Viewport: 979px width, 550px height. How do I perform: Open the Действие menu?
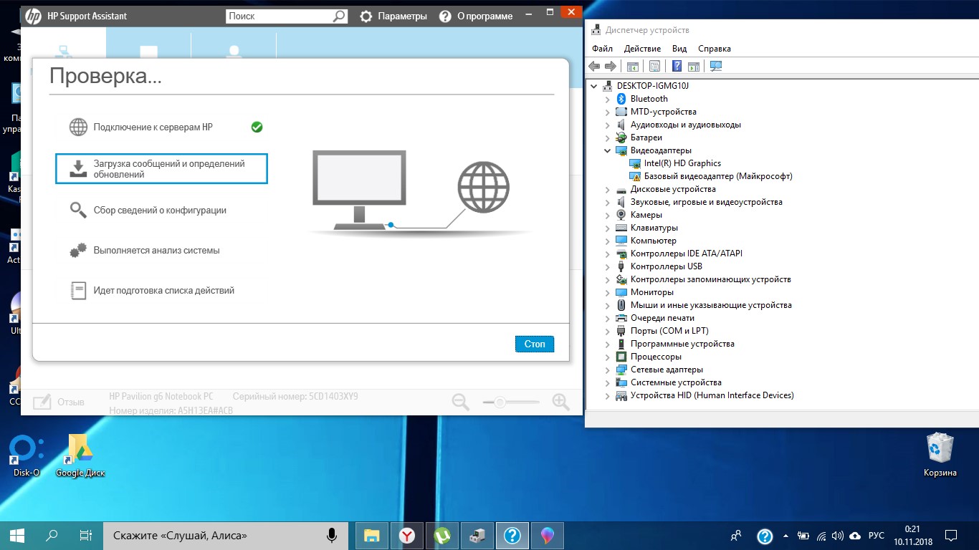[x=642, y=49]
